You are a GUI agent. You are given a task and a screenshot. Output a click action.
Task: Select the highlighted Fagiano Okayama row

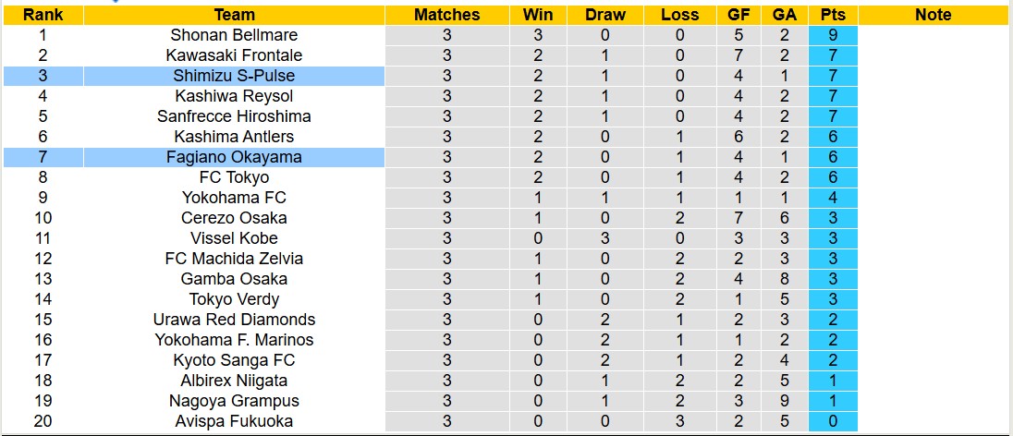point(234,157)
